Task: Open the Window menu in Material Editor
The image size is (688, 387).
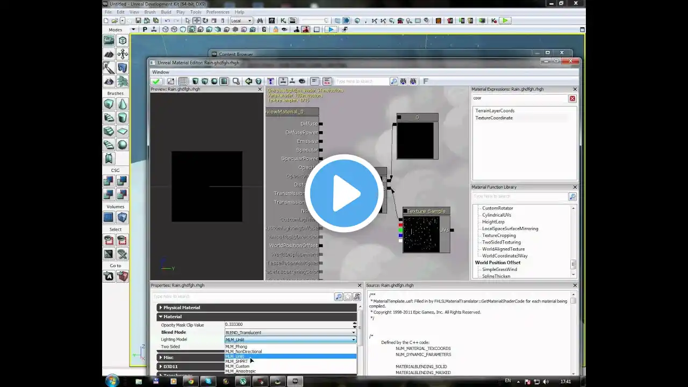Action: [161, 72]
